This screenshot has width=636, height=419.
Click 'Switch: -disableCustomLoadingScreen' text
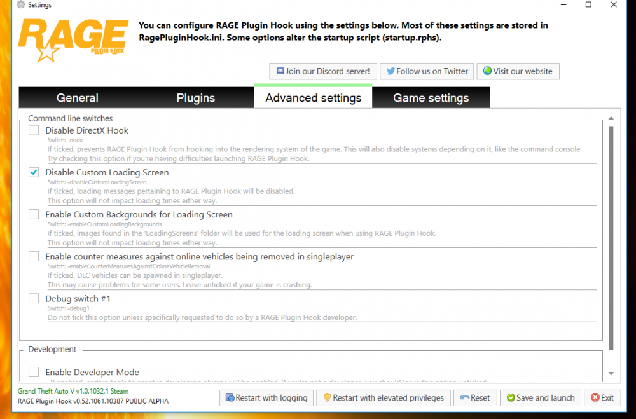pyautogui.click(x=97, y=182)
